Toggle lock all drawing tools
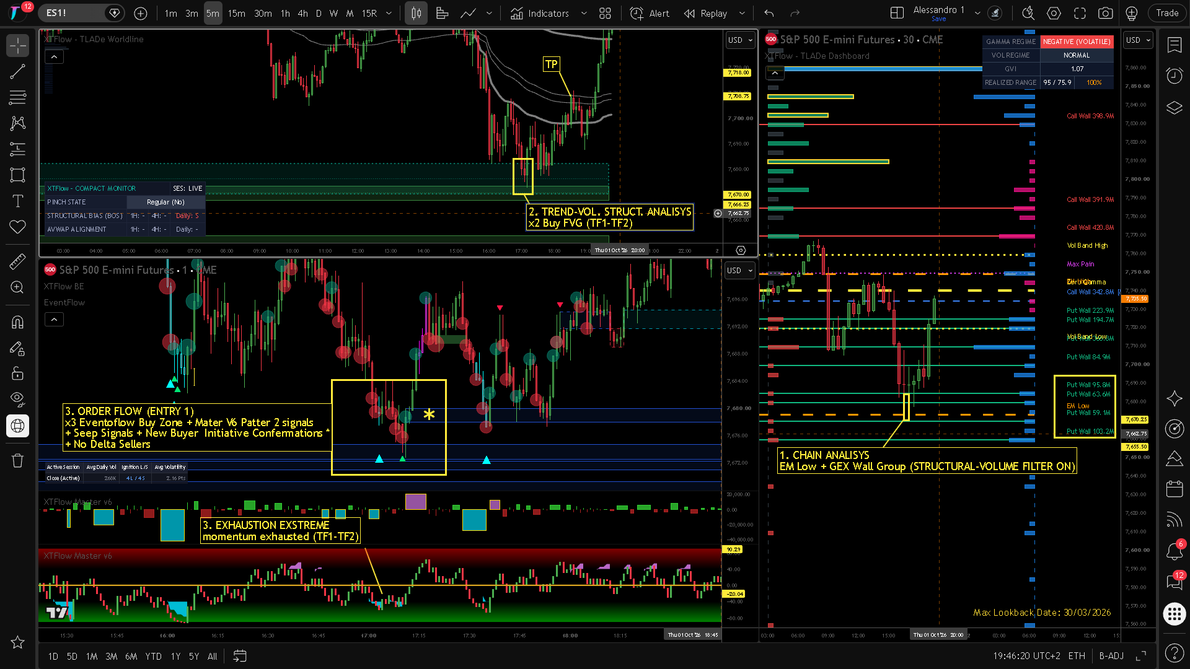Viewport: 1190px width, 669px height. [17, 374]
